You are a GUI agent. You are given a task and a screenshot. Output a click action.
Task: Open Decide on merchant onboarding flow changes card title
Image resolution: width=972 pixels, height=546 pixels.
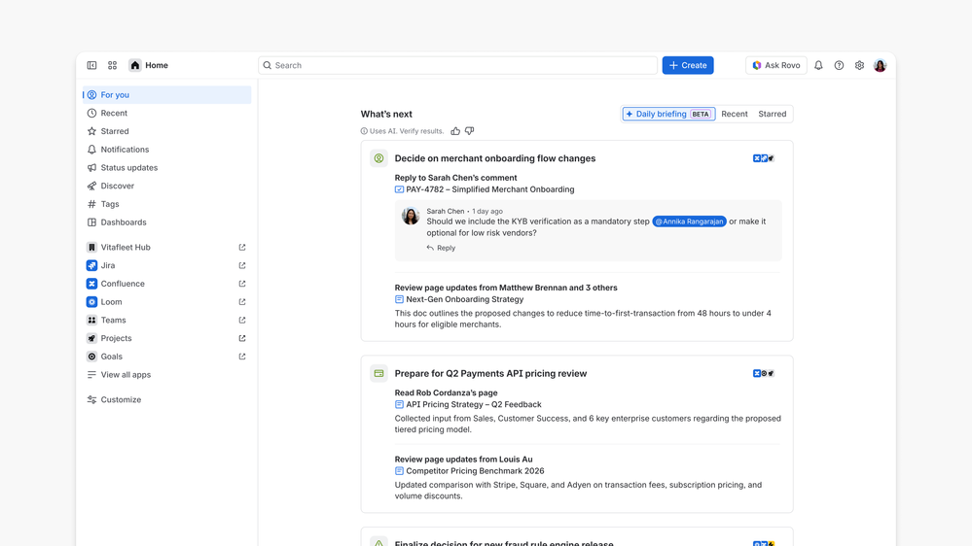coord(494,158)
